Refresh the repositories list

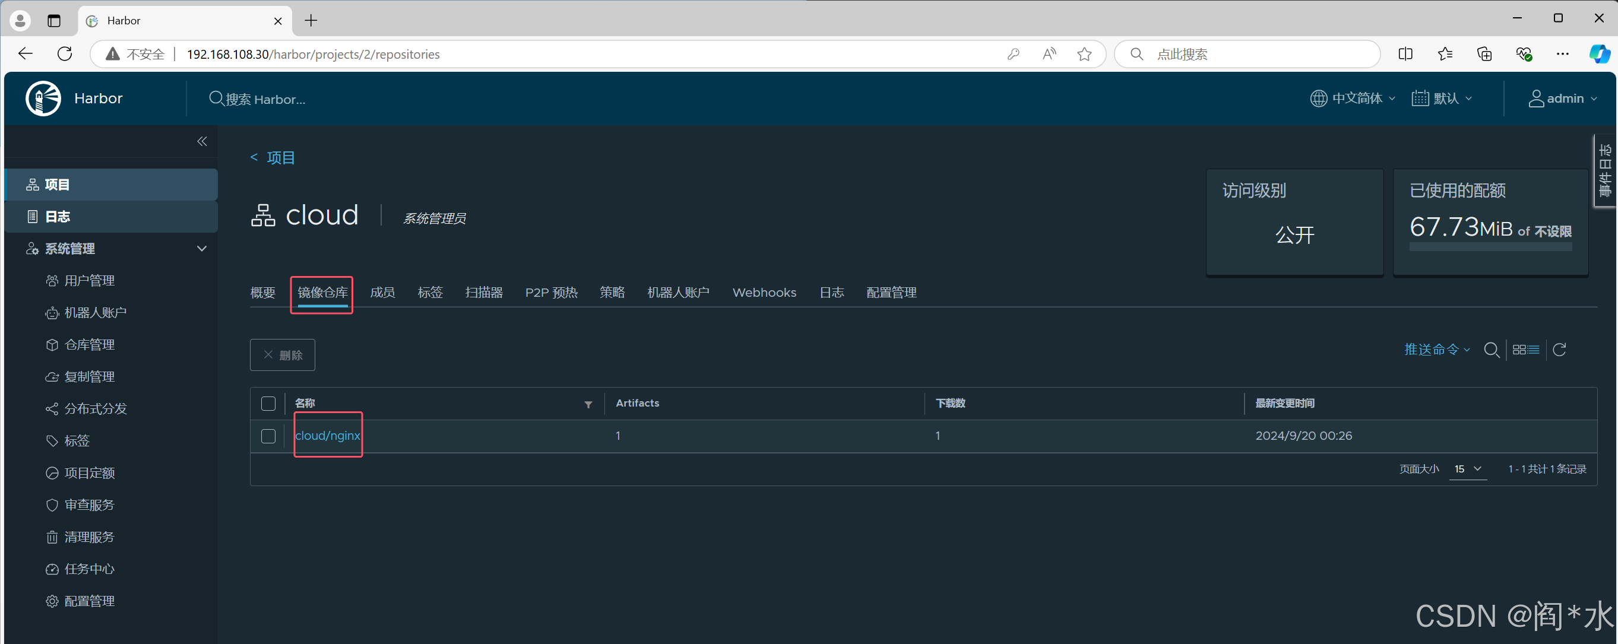click(1559, 350)
